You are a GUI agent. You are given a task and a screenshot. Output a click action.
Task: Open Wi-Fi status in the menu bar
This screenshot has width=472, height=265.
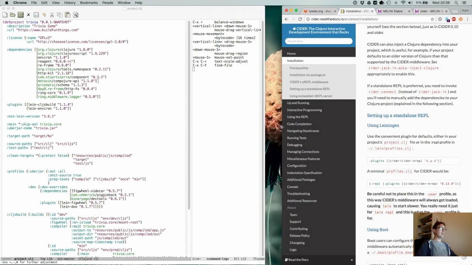coord(403,3)
